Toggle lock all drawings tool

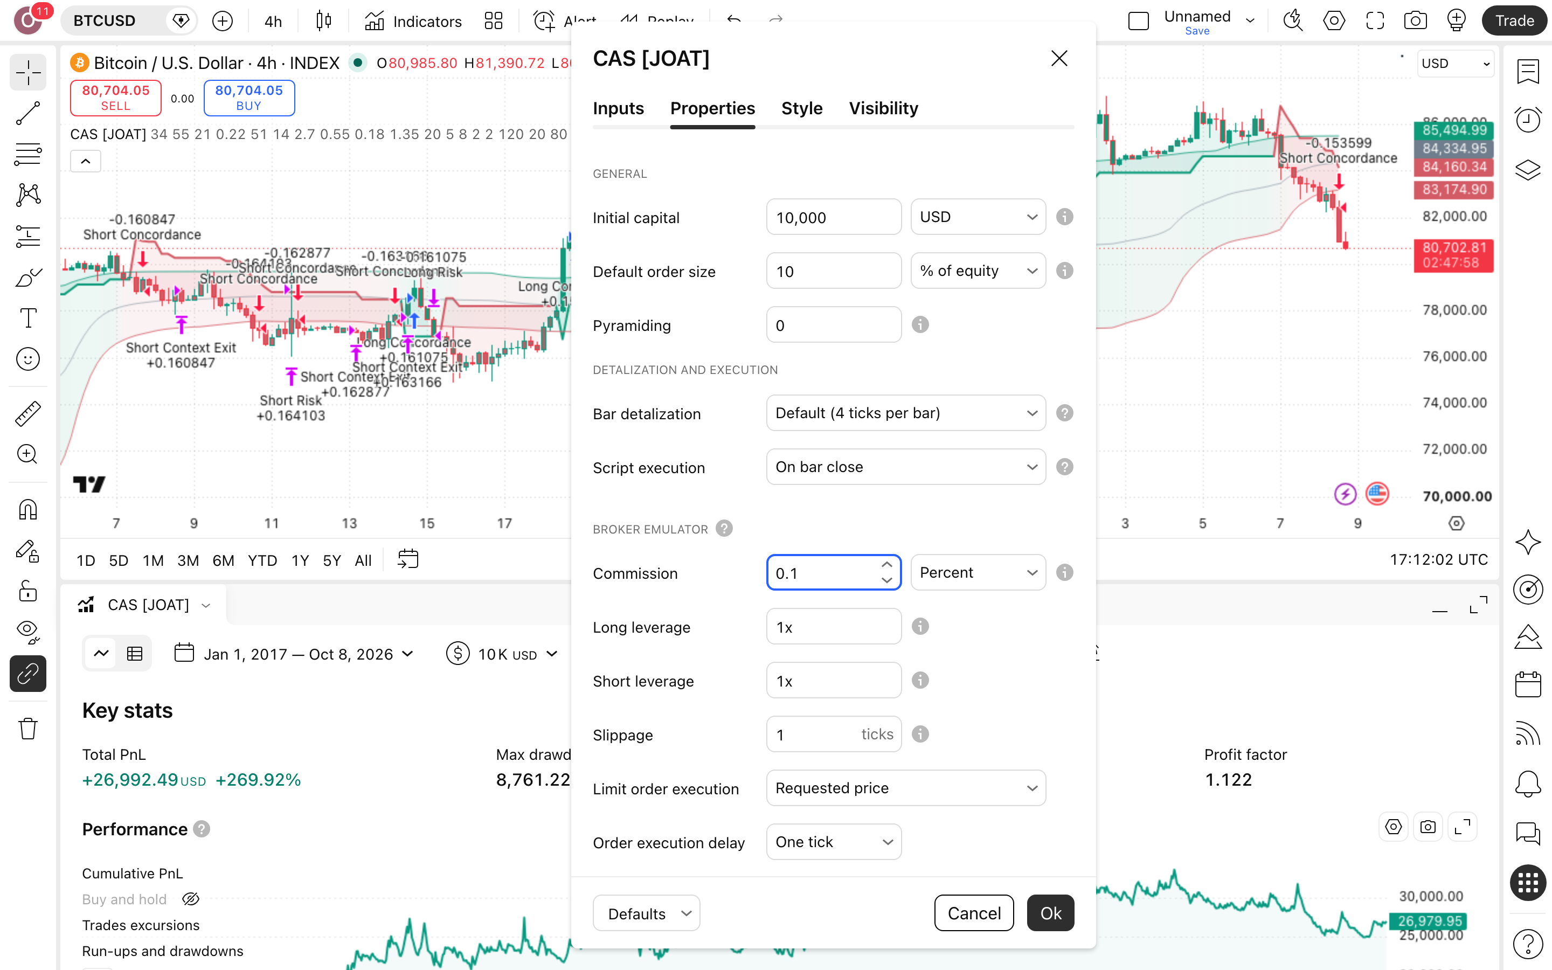pos(27,592)
